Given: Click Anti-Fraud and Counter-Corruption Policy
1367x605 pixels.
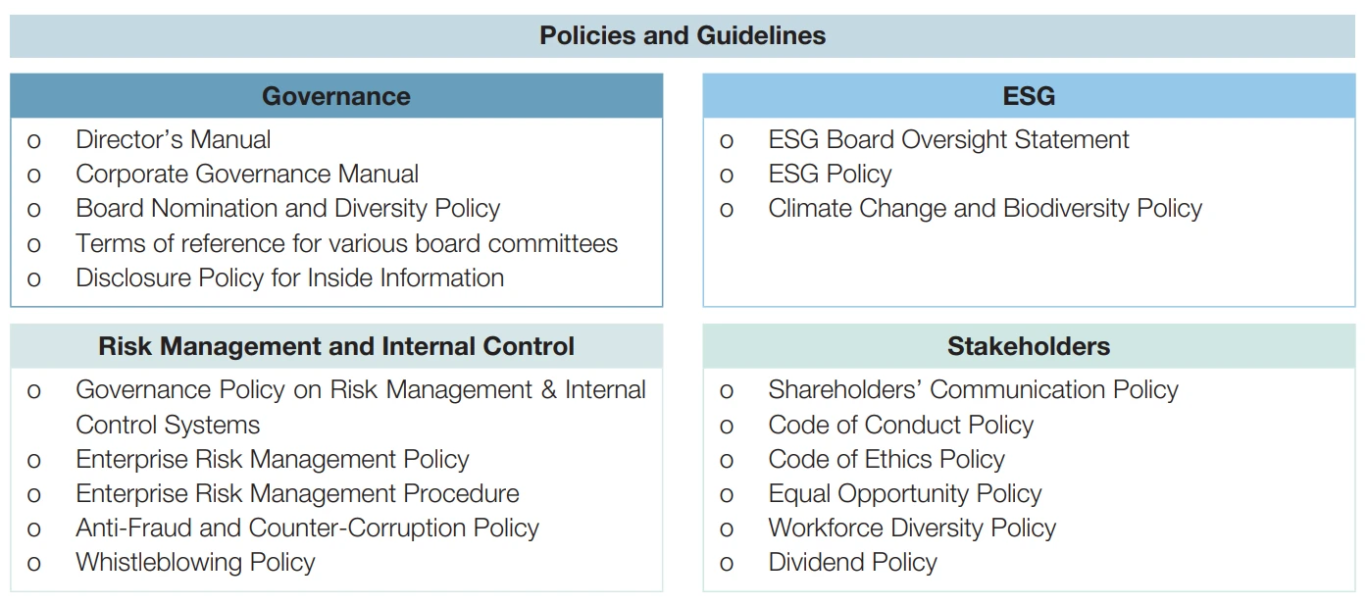Looking at the screenshot, I should (x=308, y=529).
